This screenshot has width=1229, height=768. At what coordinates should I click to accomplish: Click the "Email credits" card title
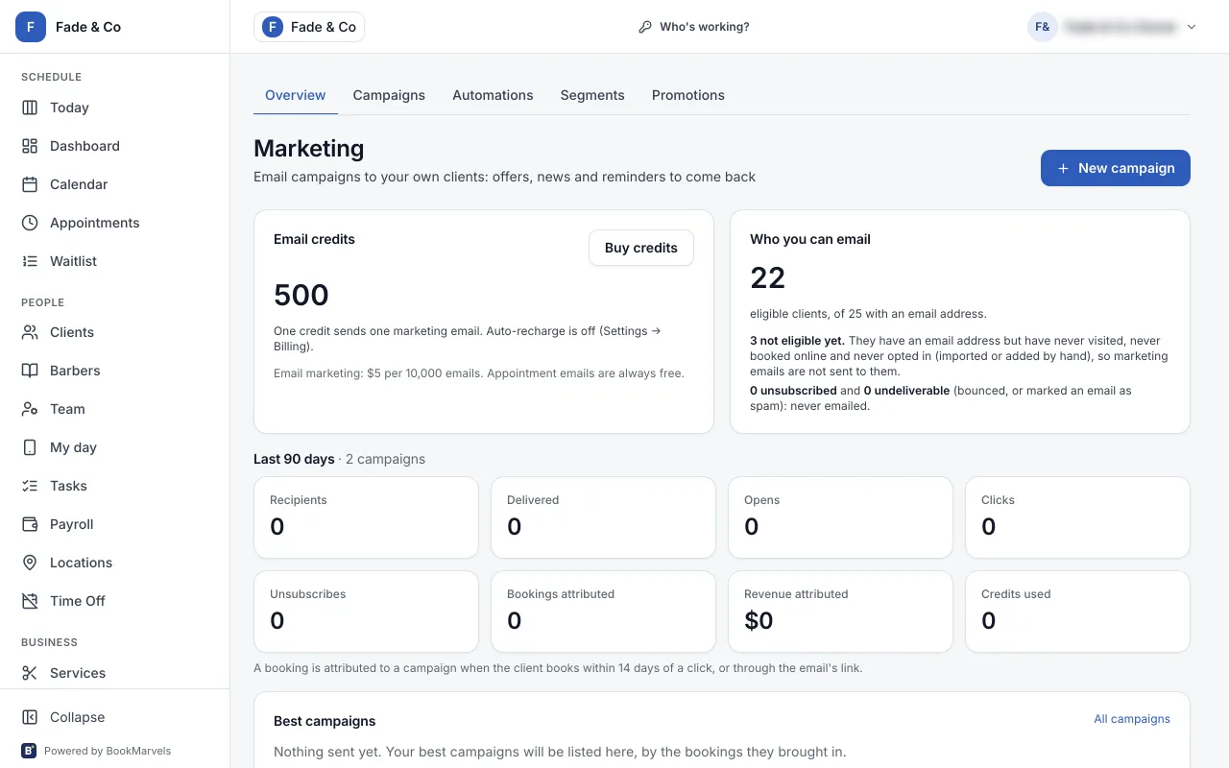point(314,239)
